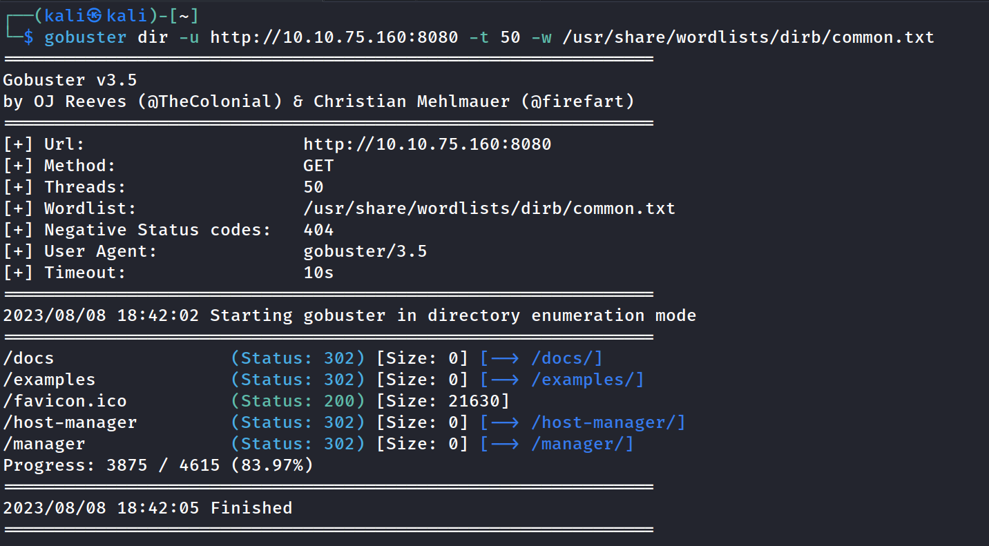
Task: Select the Status: 200 code text
Action: point(298,401)
